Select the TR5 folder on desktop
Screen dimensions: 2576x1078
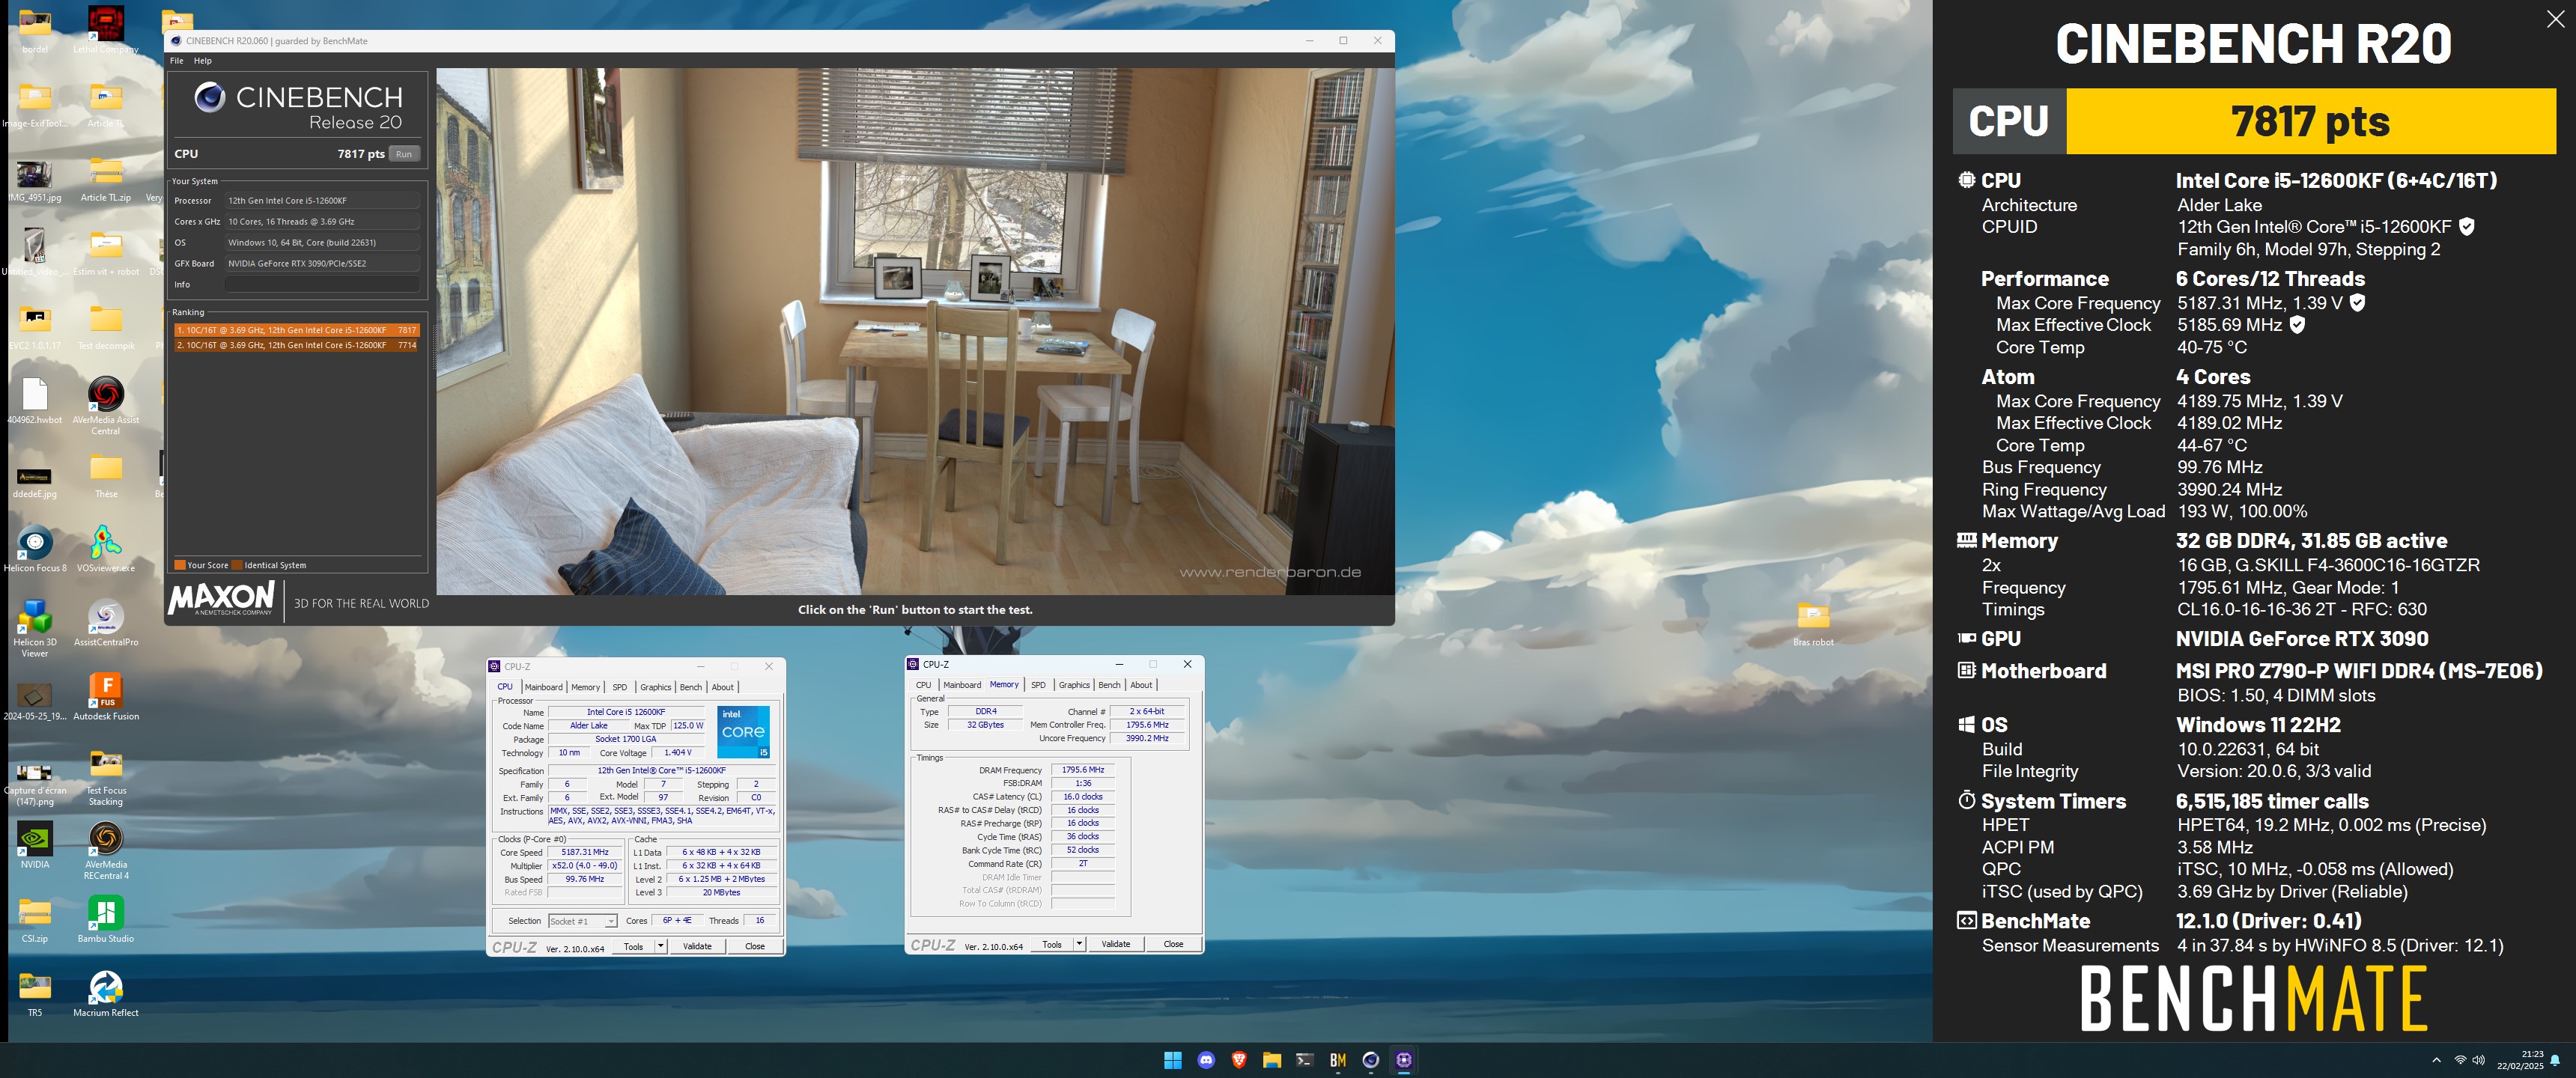pyautogui.click(x=35, y=993)
